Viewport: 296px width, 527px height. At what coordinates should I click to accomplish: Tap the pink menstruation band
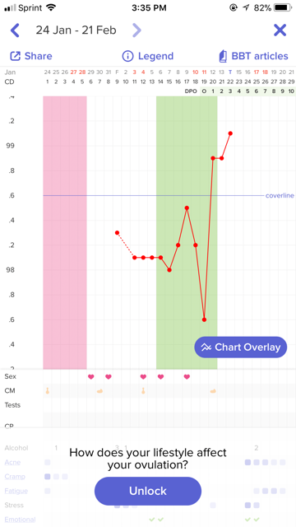[65, 232]
